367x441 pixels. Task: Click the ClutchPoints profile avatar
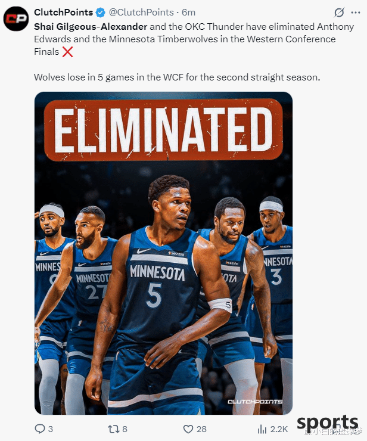pos(16,18)
